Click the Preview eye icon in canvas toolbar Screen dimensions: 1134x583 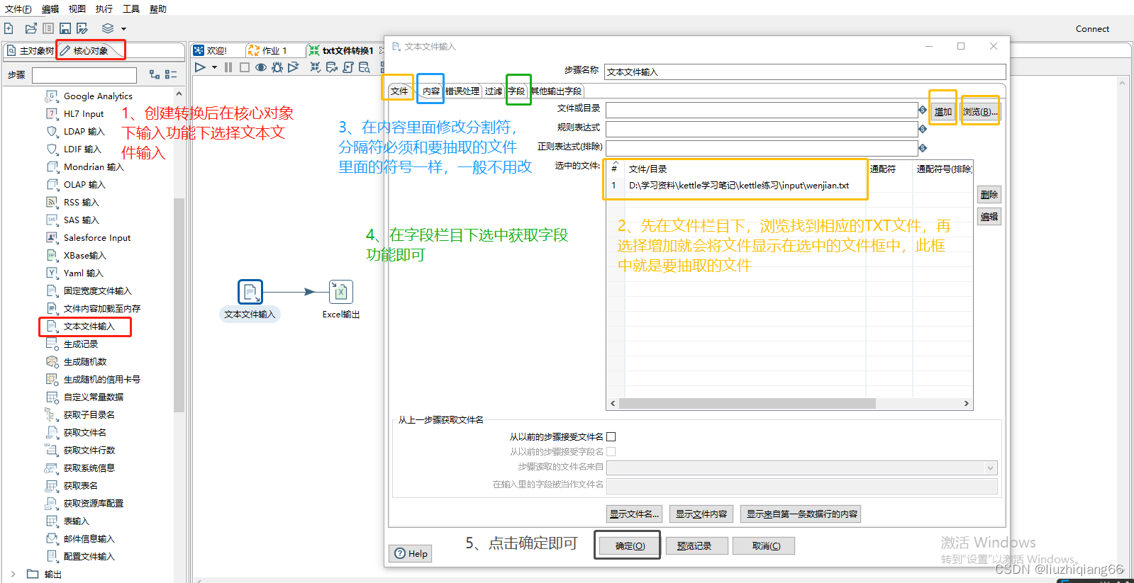[261, 67]
